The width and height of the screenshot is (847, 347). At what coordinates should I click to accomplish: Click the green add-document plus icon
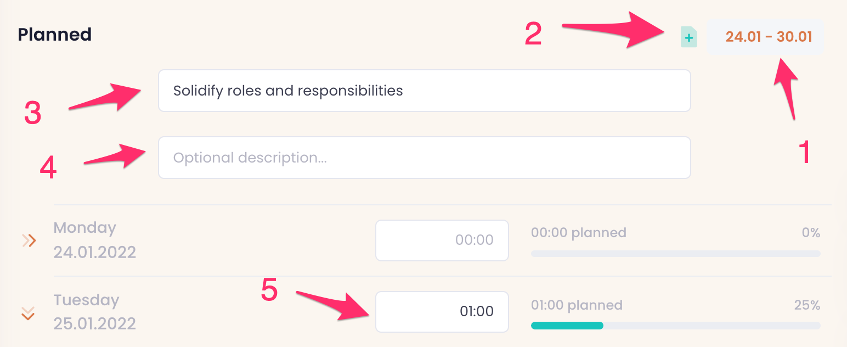[x=688, y=37]
